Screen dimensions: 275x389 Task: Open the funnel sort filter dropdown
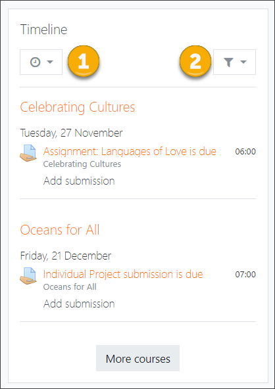[x=234, y=62]
